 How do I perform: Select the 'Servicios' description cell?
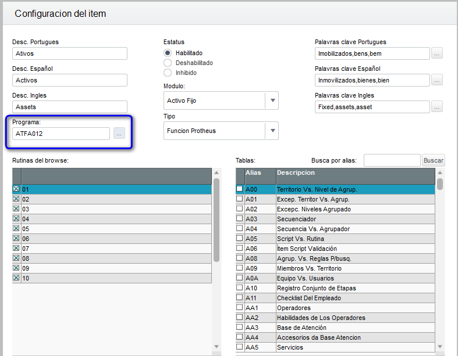coord(356,347)
